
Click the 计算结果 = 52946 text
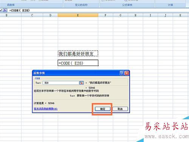click(x=44, y=103)
